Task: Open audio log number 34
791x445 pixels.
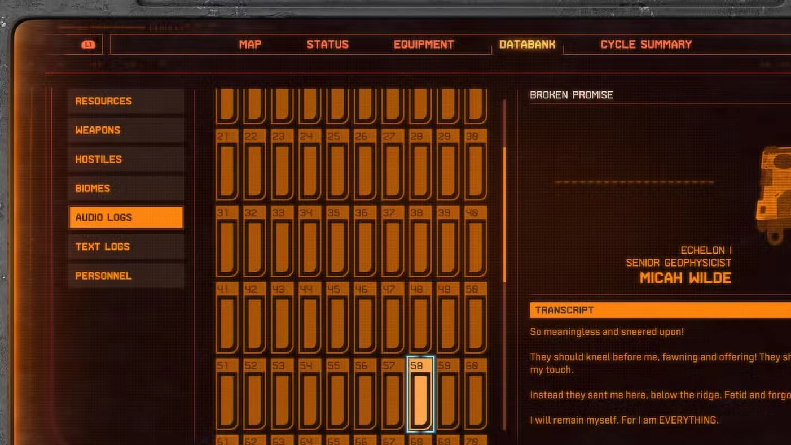Action: (310, 242)
